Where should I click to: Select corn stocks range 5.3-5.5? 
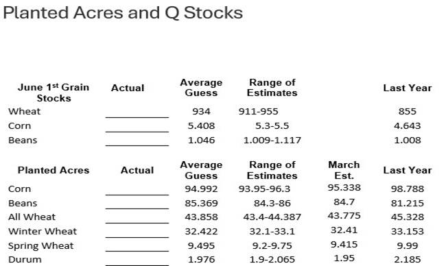coord(272,126)
